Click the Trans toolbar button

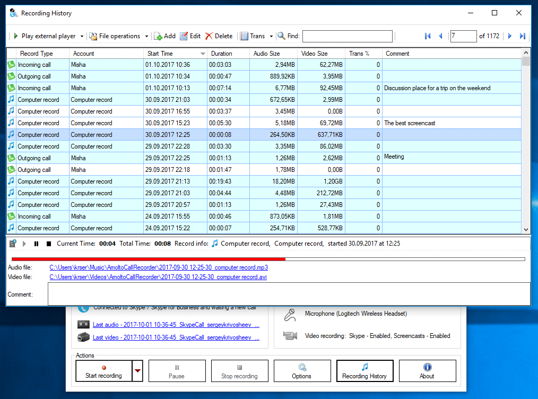(253, 36)
